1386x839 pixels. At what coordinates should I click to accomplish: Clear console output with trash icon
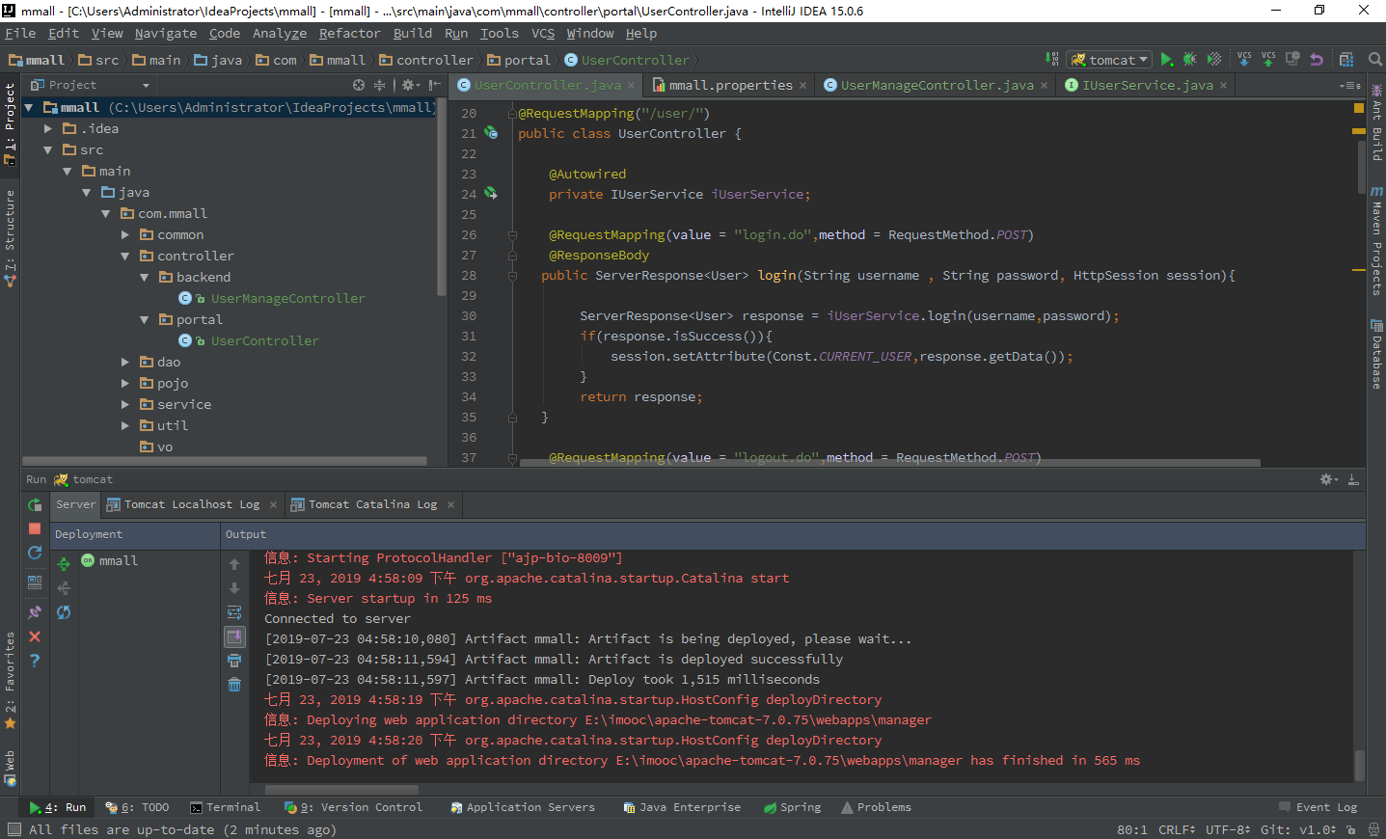[x=234, y=685]
